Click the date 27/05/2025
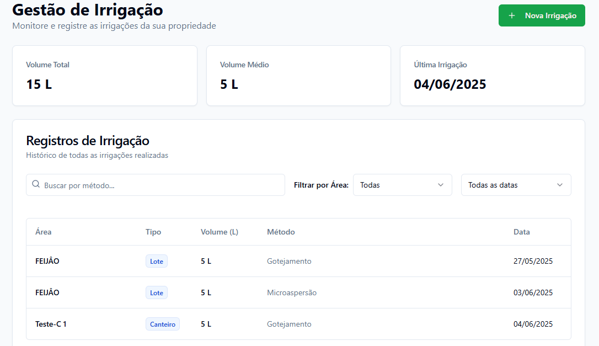 (x=533, y=261)
